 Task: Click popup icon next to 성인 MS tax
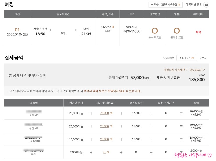[x=111, y=113]
